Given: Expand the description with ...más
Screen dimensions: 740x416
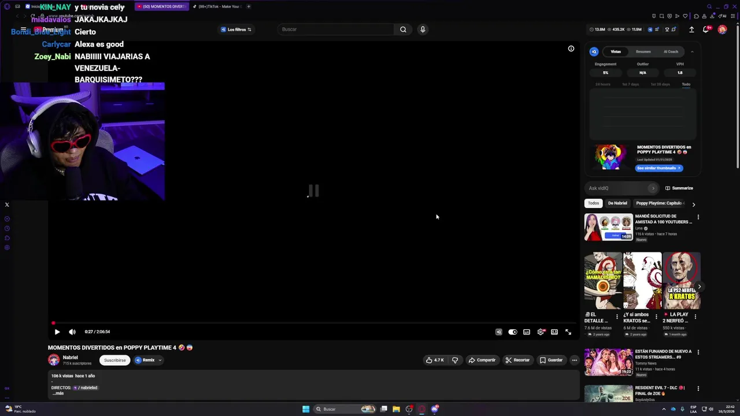Looking at the screenshot, I should [x=58, y=393].
